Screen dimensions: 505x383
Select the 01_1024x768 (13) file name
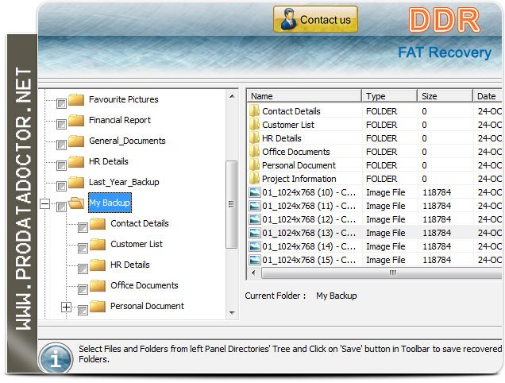[x=309, y=233]
